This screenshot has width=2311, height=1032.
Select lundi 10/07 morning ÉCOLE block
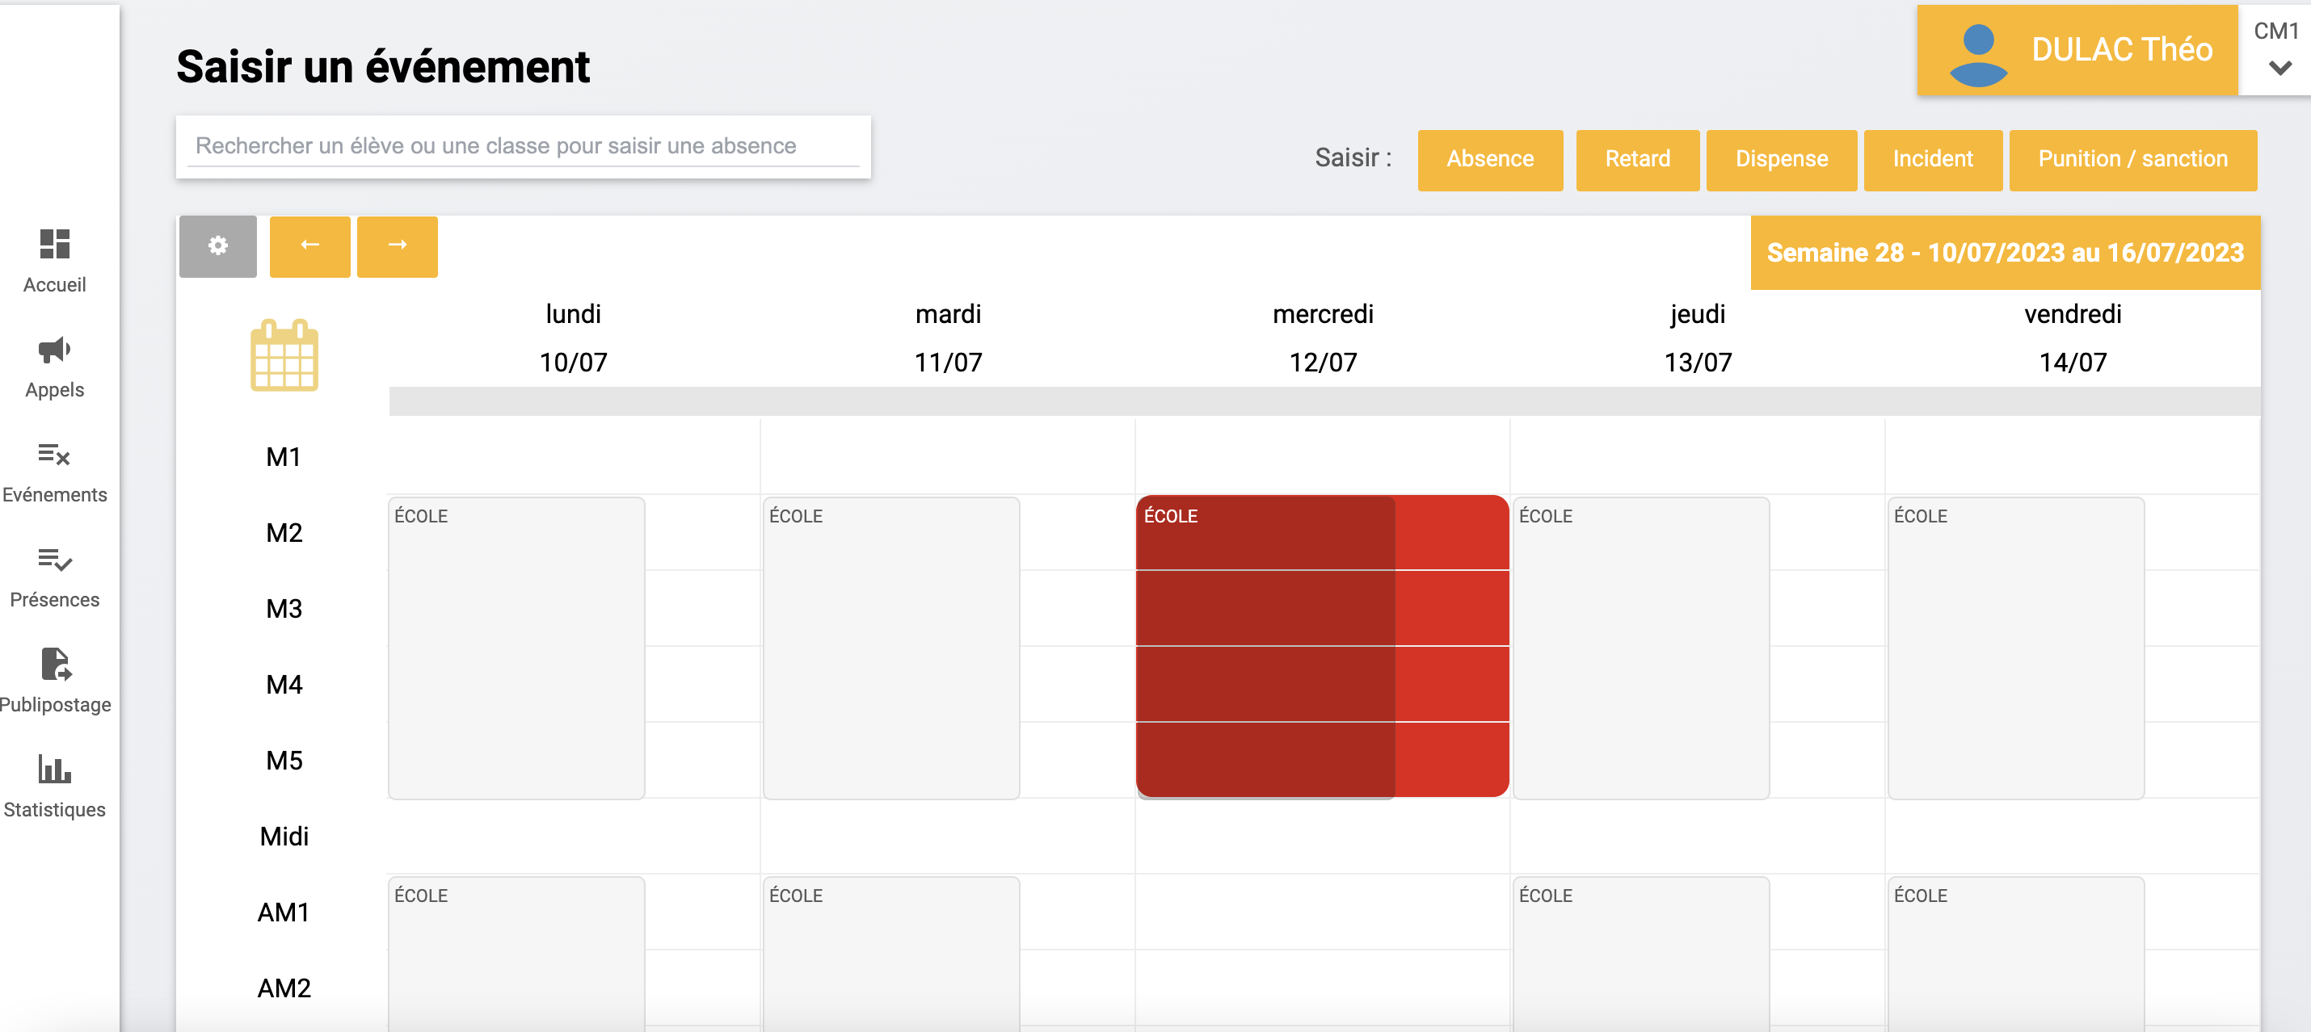[516, 648]
